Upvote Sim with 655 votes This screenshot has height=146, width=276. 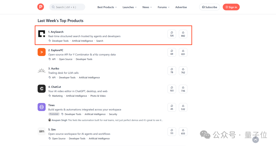183,132
